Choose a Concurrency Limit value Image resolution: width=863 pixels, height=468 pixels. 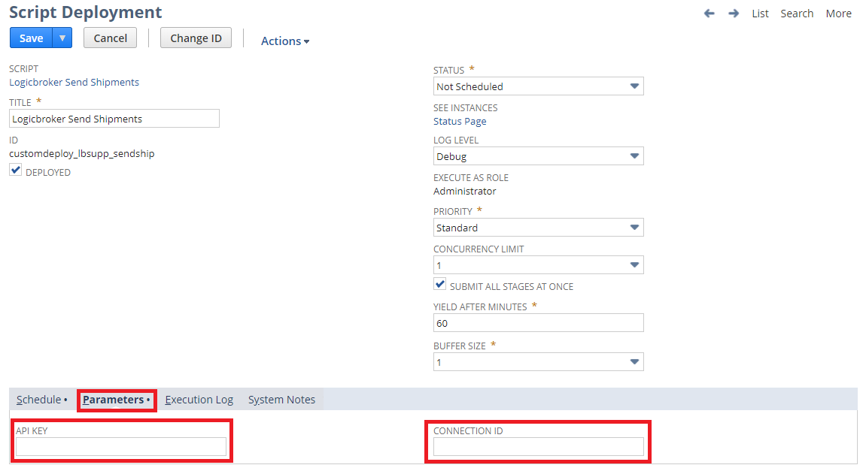click(538, 265)
